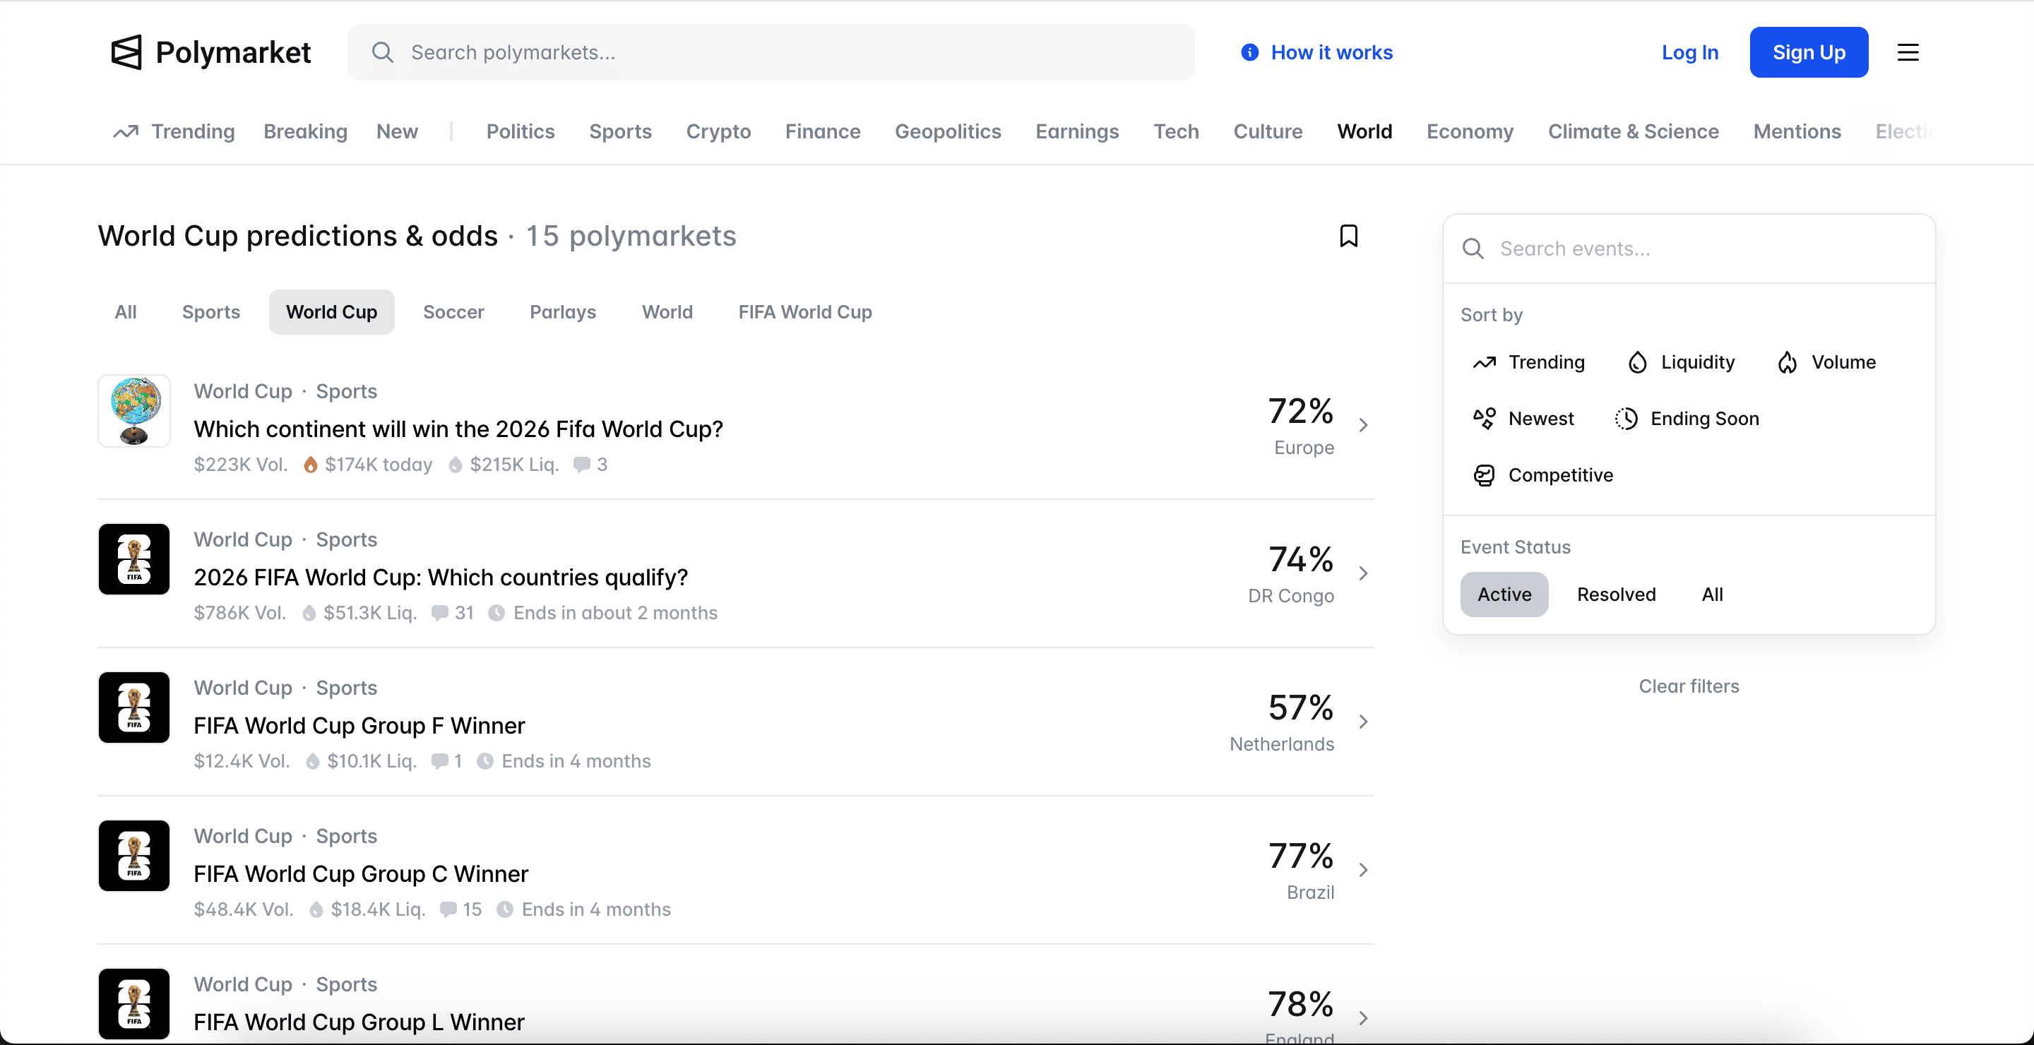This screenshot has height=1045, width=2034.
Task: Expand the FIFA World Cup Group F market
Action: [1364, 722]
